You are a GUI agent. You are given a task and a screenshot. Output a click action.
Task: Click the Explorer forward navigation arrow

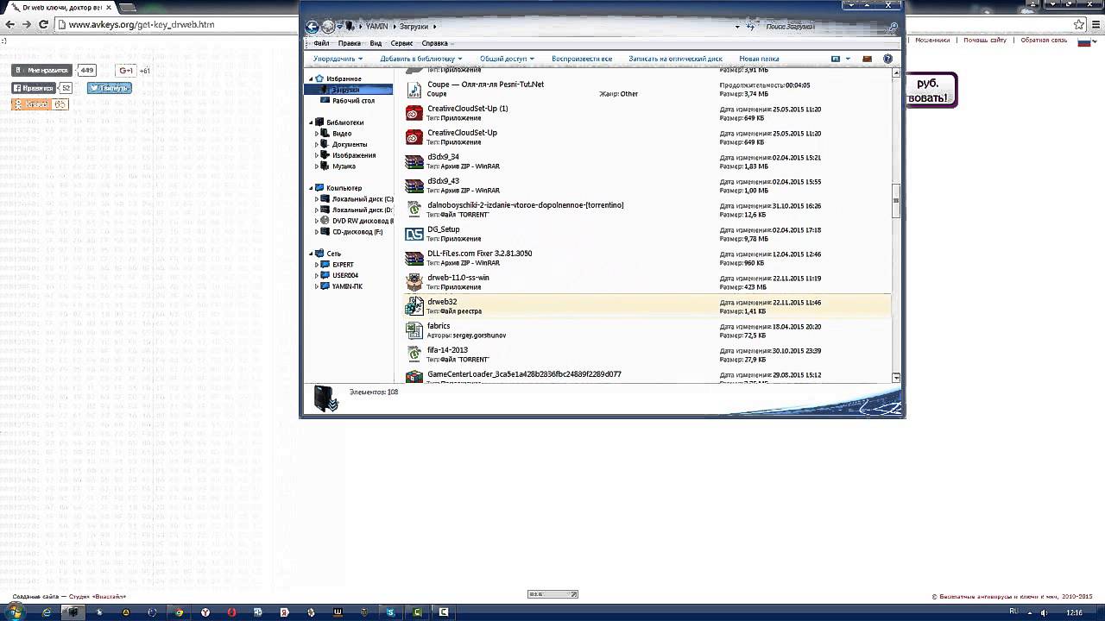(x=328, y=27)
